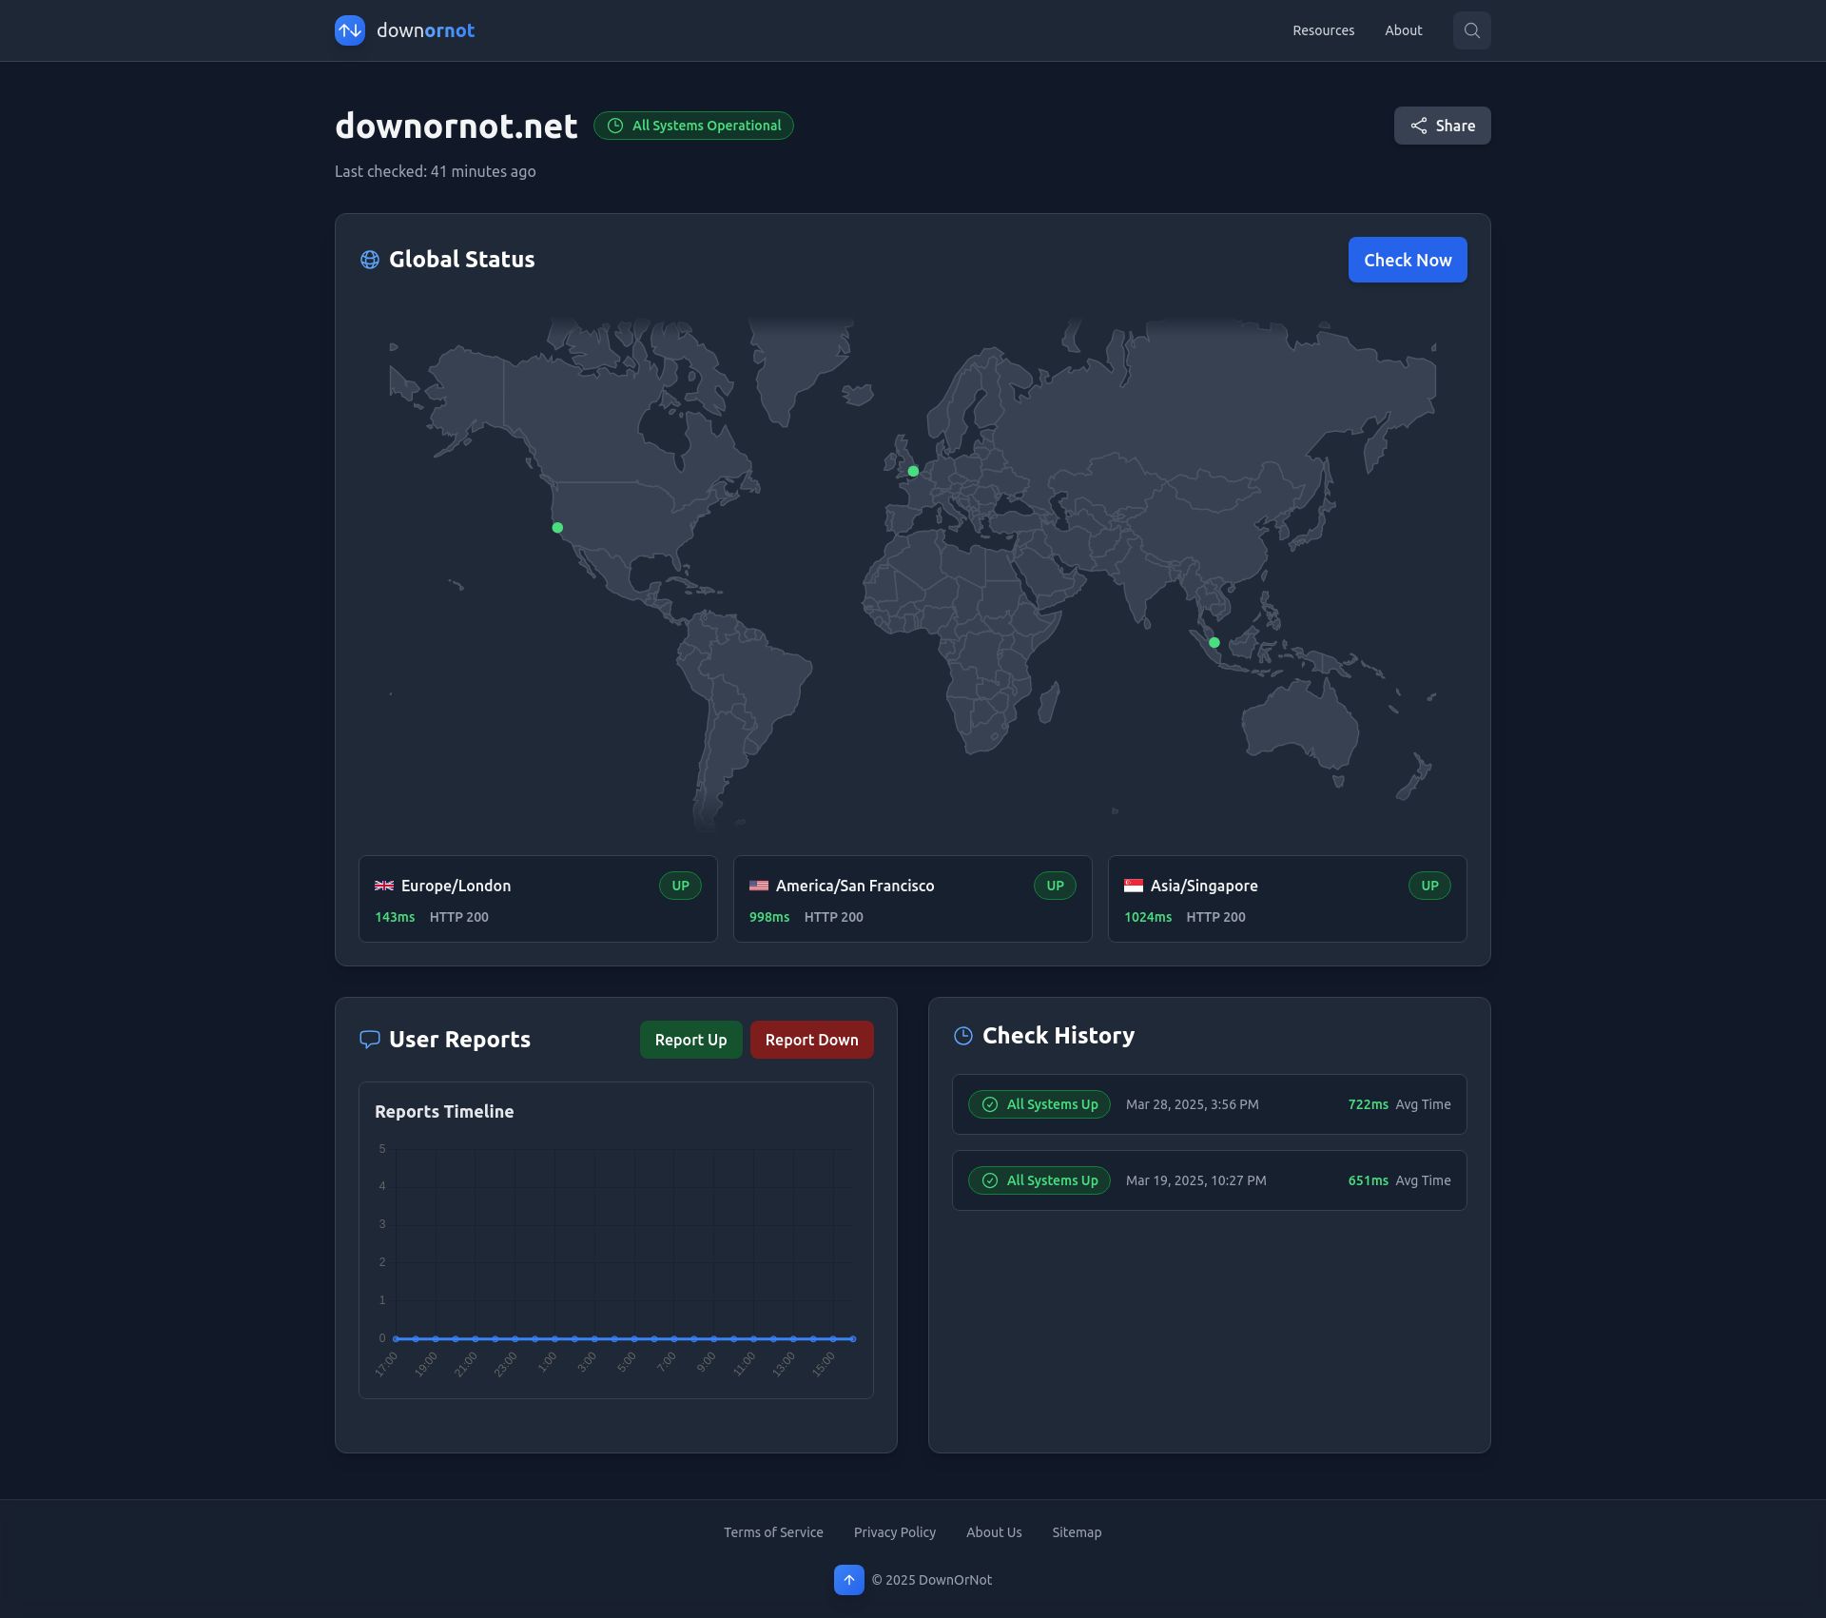Click the checkmark icon in first All Systems Up badge

point(990,1104)
